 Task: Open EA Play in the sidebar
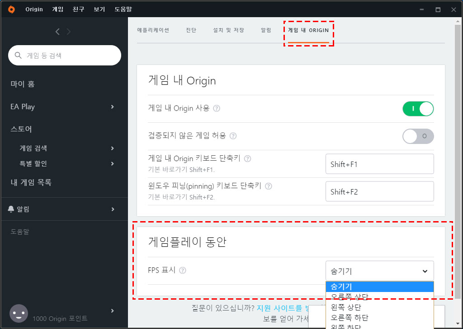click(23, 107)
